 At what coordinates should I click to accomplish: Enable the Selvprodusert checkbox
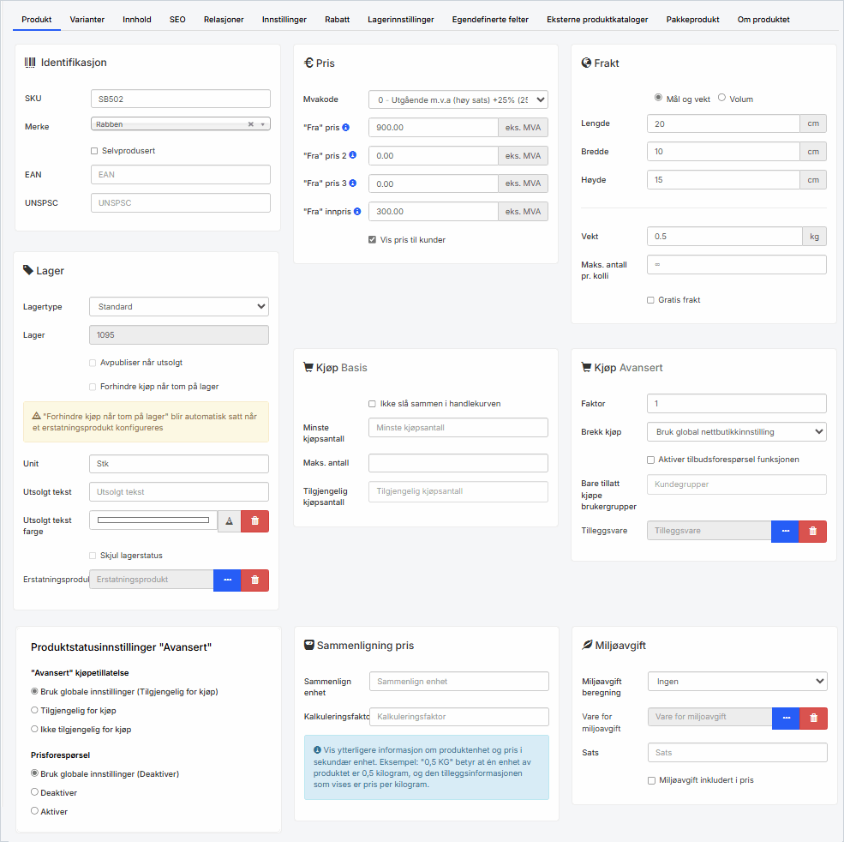tap(94, 151)
